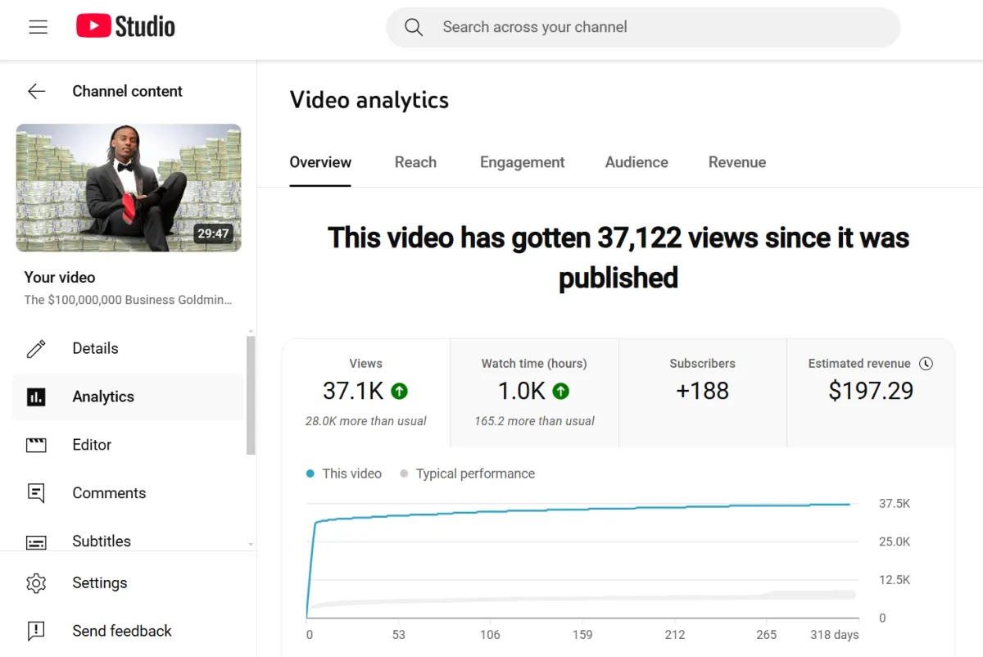Click the Editor clapperboard icon
The image size is (983, 657).
click(x=36, y=445)
